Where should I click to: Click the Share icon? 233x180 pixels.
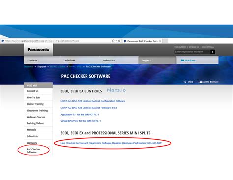pos(185,82)
